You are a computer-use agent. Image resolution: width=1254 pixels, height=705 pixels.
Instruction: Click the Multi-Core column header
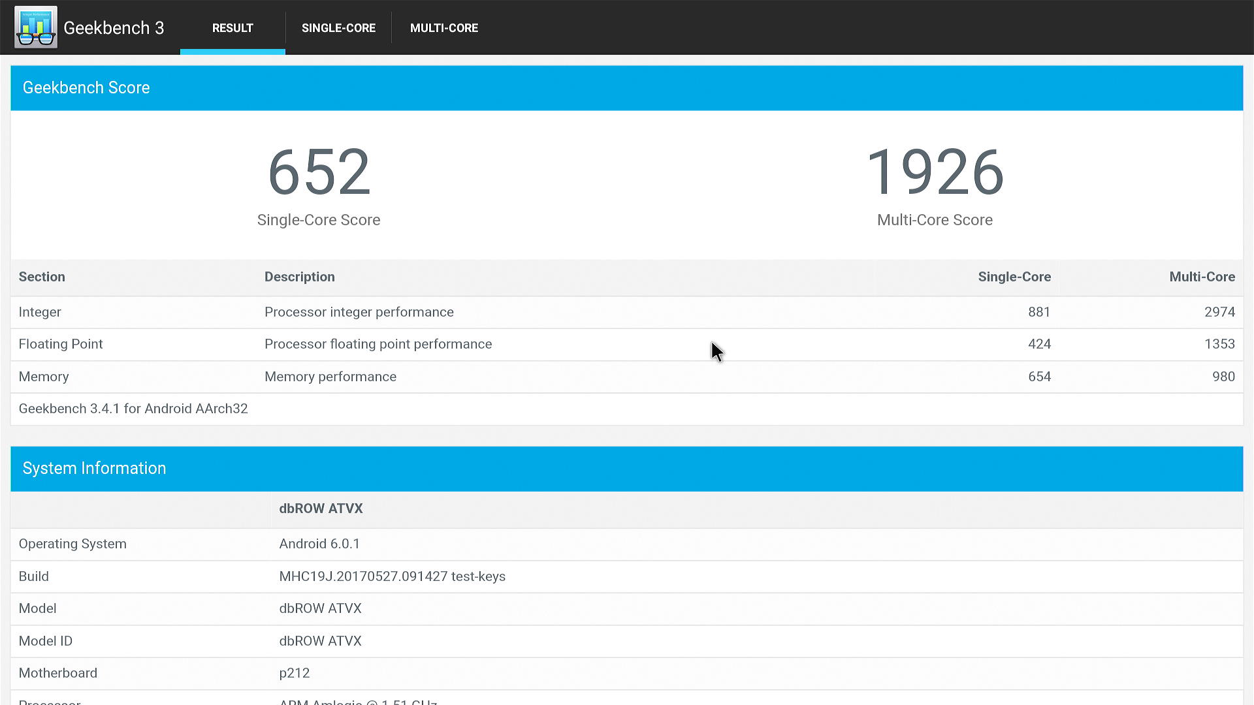(1202, 277)
